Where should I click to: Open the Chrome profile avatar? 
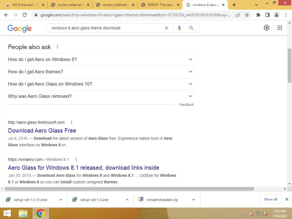277,15
